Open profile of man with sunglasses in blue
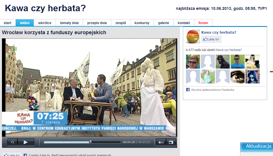The image size is (273, 156). (x=193, y=62)
